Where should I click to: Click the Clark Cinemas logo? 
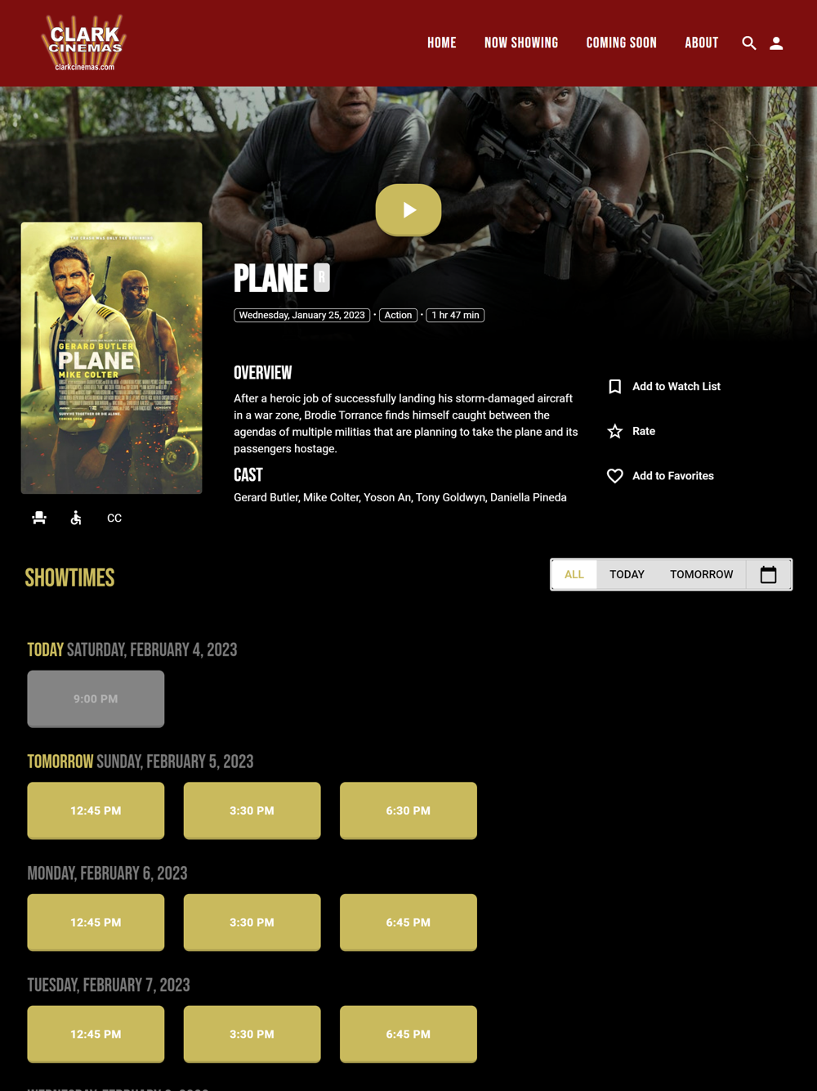(85, 43)
